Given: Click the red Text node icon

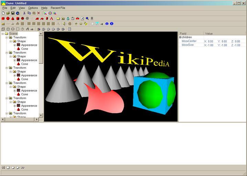Looking at the screenshot, I should pos(52,19).
